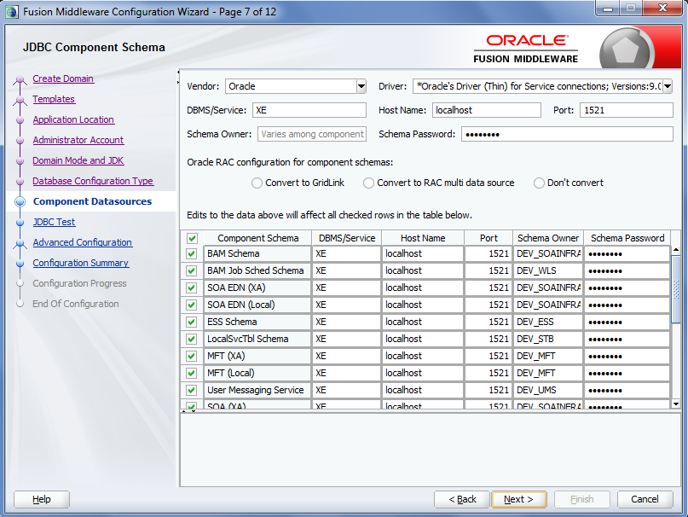Jump to JDBC Test step
Image resolution: width=688 pixels, height=517 pixels.
(x=54, y=222)
